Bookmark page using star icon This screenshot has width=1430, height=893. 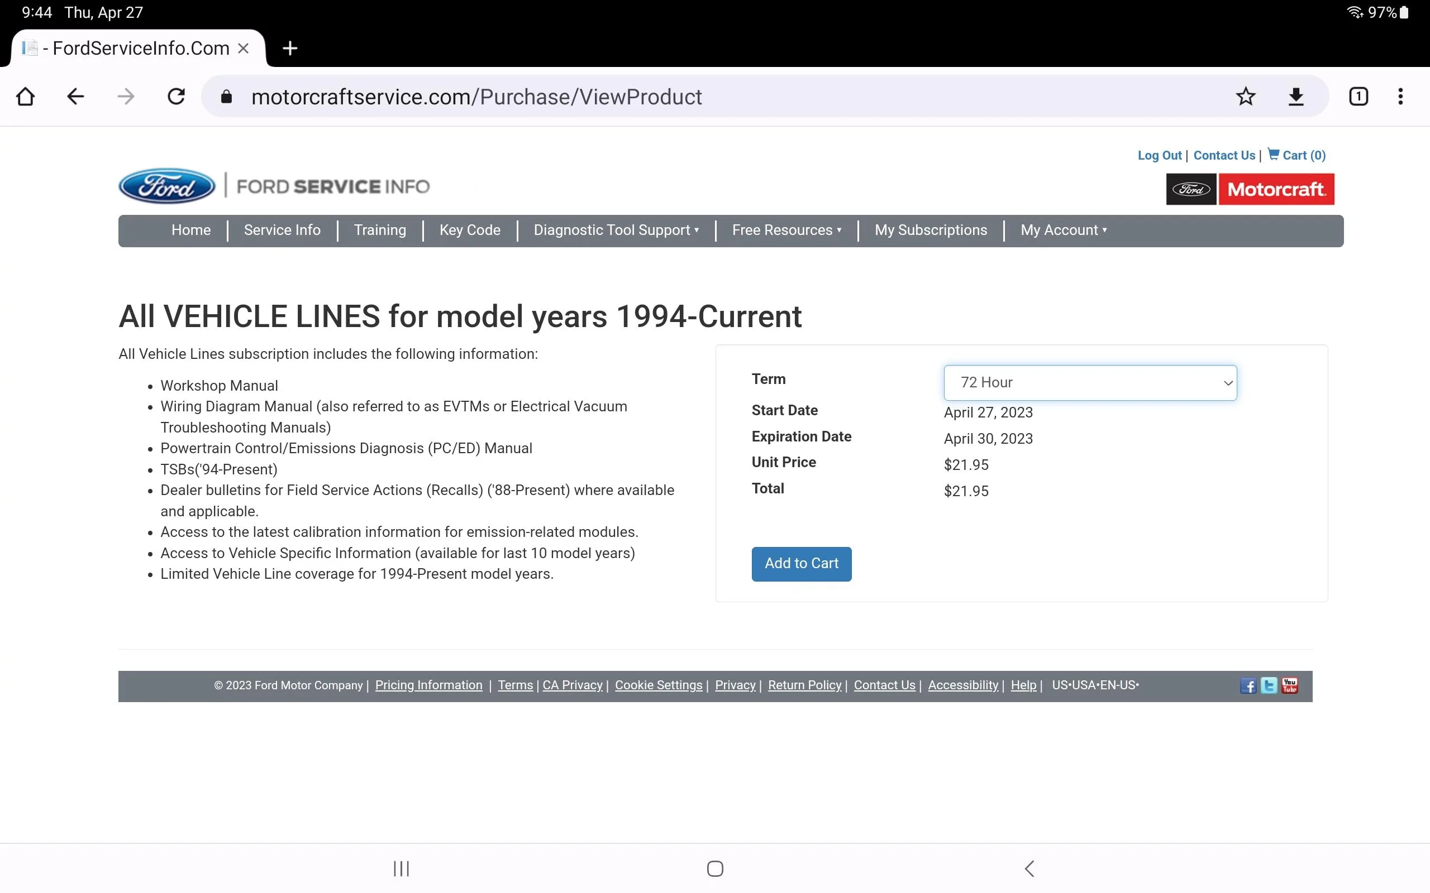click(x=1246, y=96)
